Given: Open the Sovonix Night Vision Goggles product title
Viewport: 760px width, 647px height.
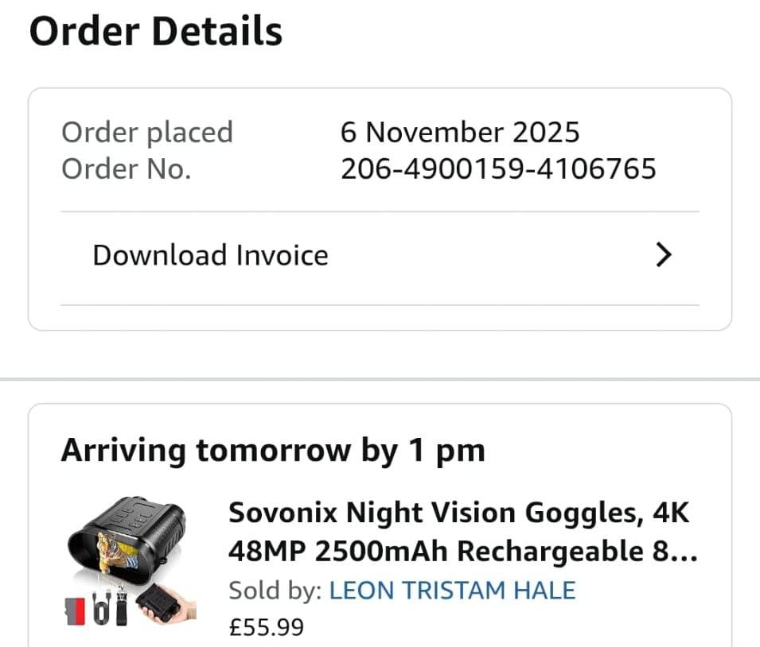Looking at the screenshot, I should point(458,513).
